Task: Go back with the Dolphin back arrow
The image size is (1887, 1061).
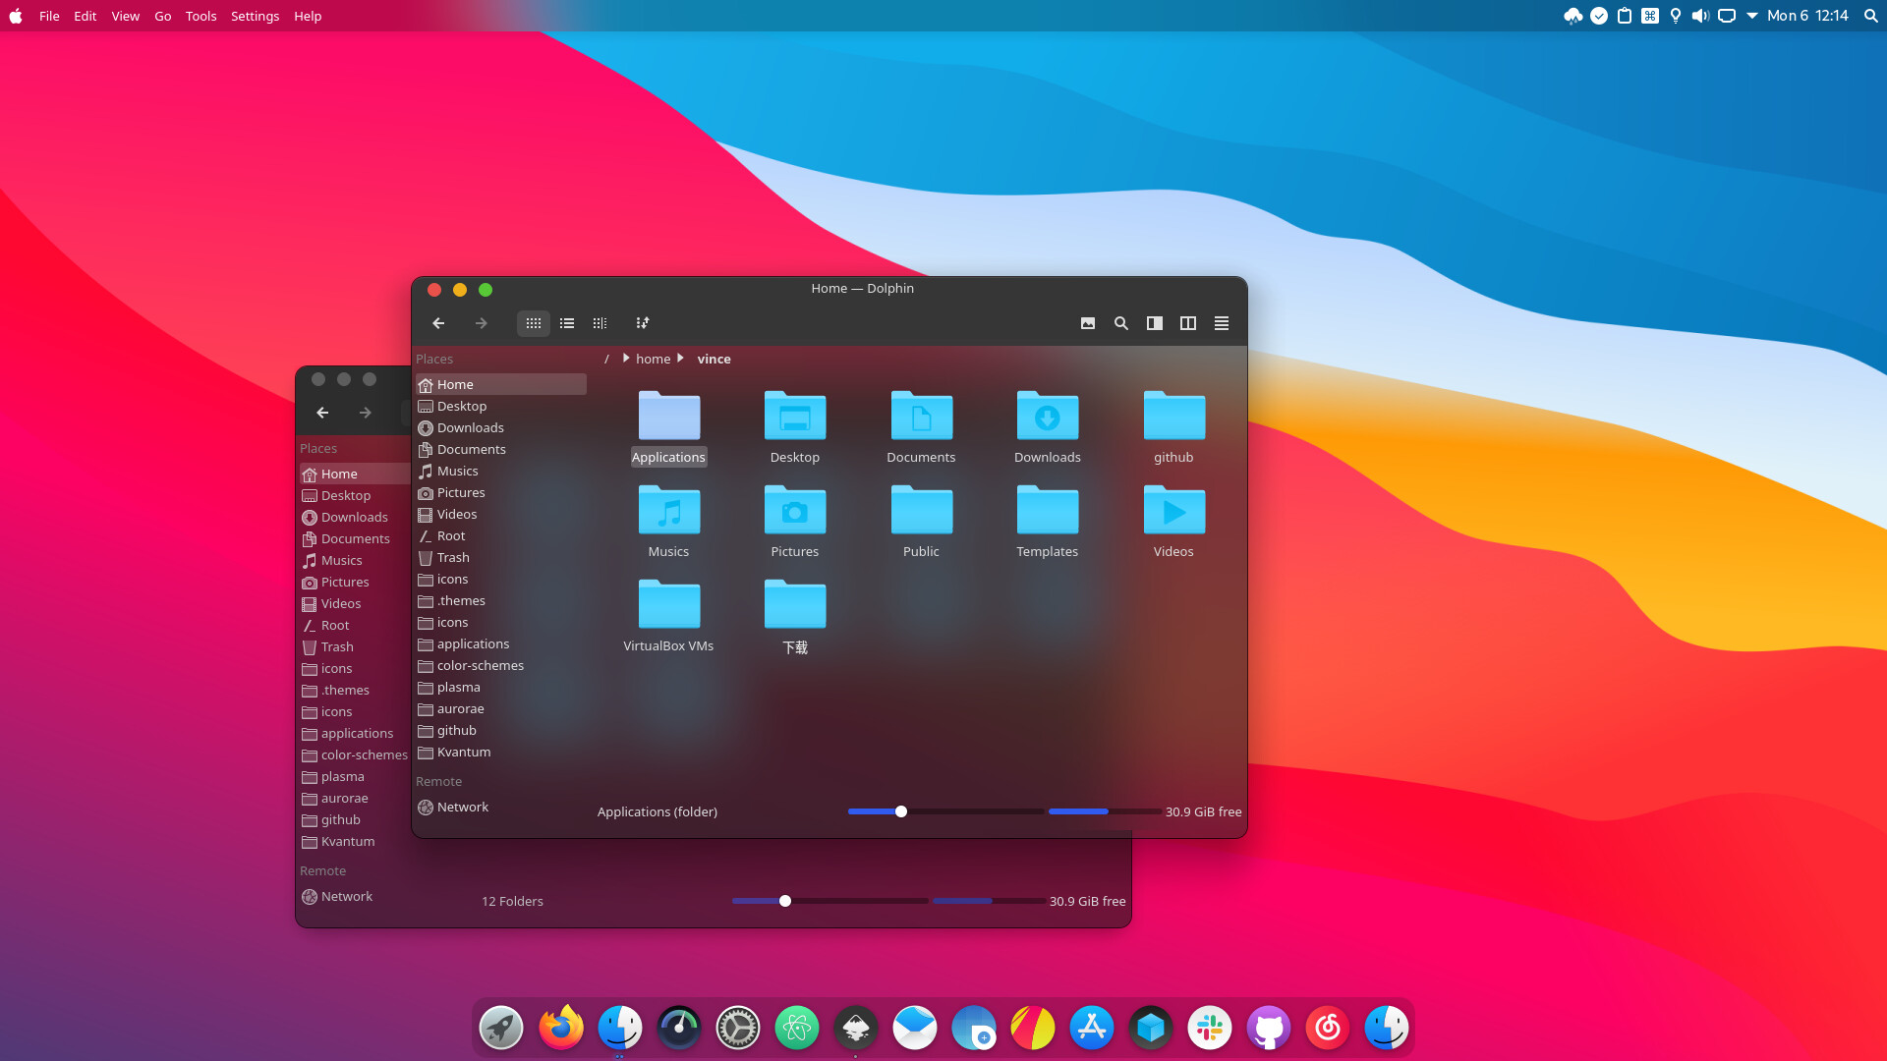Action: (438, 323)
